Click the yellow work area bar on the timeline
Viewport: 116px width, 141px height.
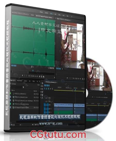coord(69,91)
